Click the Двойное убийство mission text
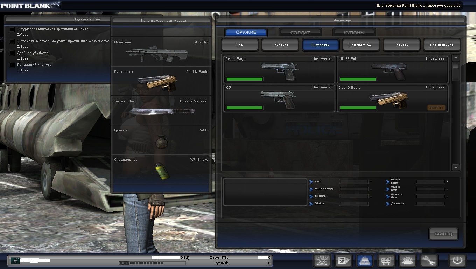This screenshot has width=476, height=269. pyautogui.click(x=33, y=53)
